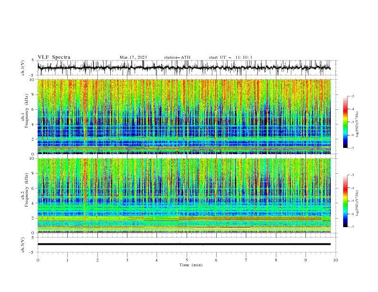The width and height of the screenshot is (378, 292).
Task: Click the time axis tick label "9"
Action: 305,260
